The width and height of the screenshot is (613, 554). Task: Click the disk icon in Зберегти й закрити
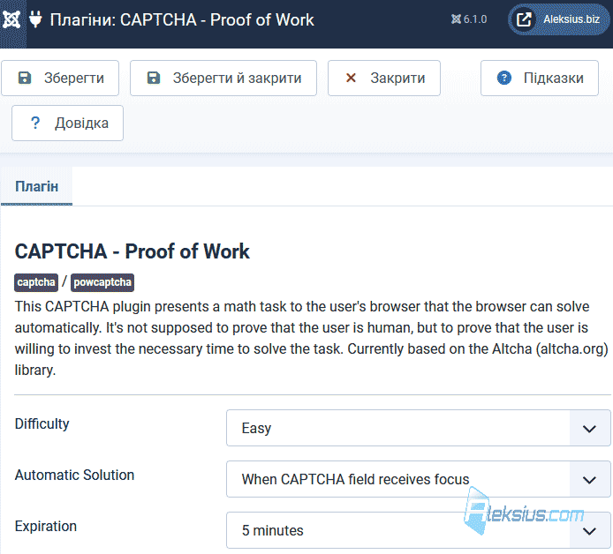coord(154,79)
